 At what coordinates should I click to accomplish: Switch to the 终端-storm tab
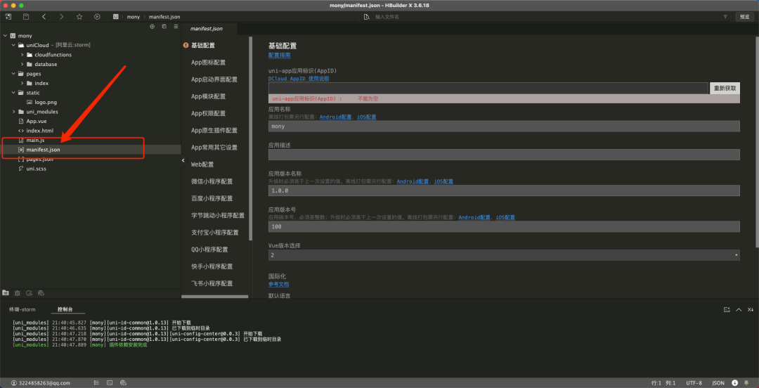coord(22,309)
